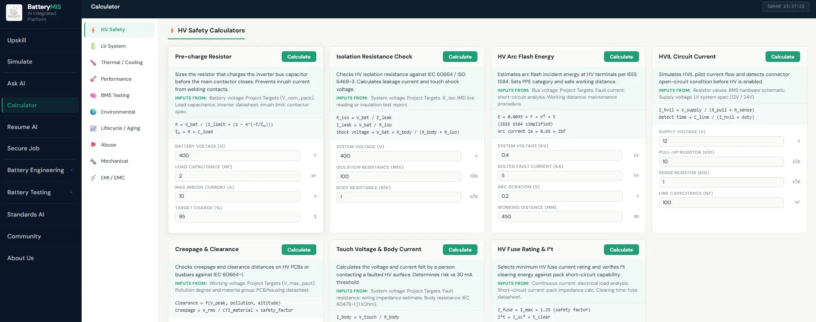Click the Creepage & Clearance card title
This screenshot has height=322, width=816.
tap(207, 249)
